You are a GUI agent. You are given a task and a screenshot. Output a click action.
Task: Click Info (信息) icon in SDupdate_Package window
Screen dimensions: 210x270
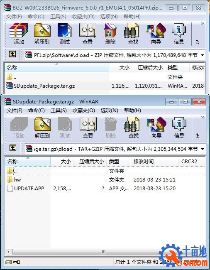[x=179, y=128]
